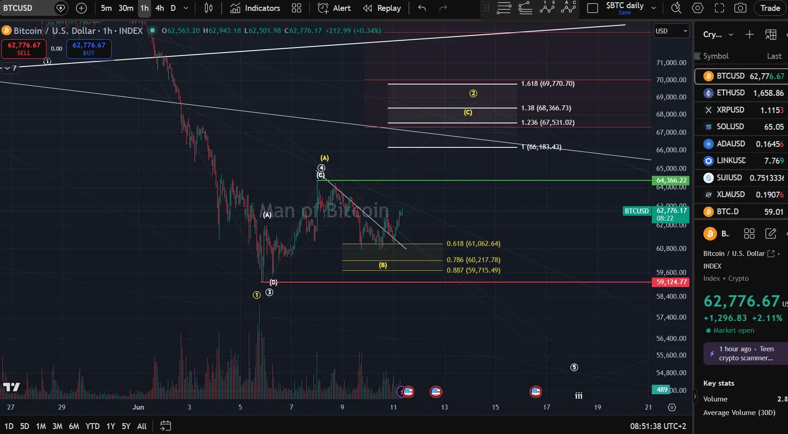Click the 62,776.67 SELL button
This screenshot has height=434, width=788.
(24, 49)
